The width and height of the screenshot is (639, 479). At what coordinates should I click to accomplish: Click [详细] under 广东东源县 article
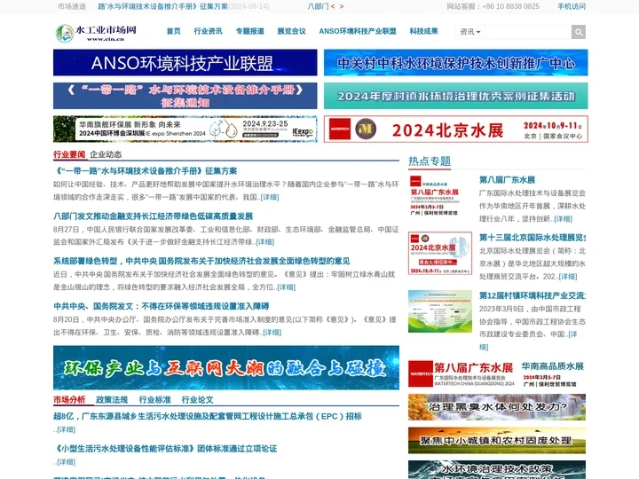click(66, 429)
